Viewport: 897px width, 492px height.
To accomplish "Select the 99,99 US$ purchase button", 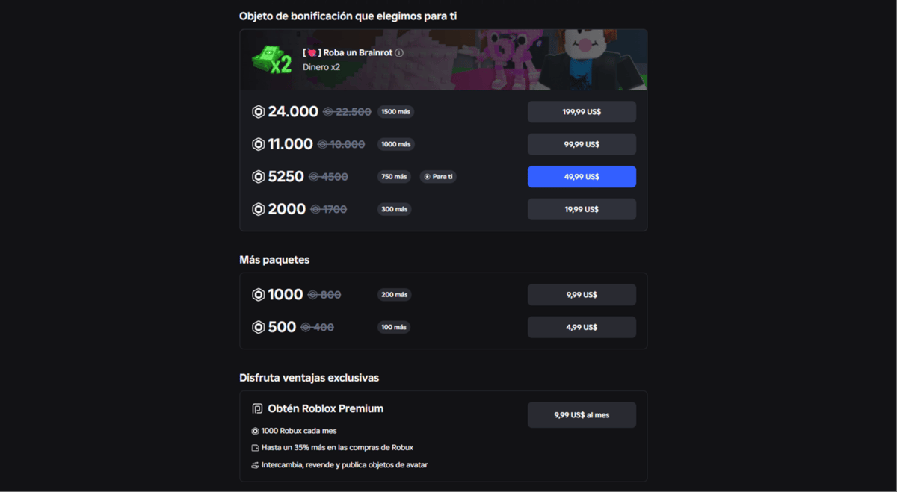I will click(x=582, y=144).
